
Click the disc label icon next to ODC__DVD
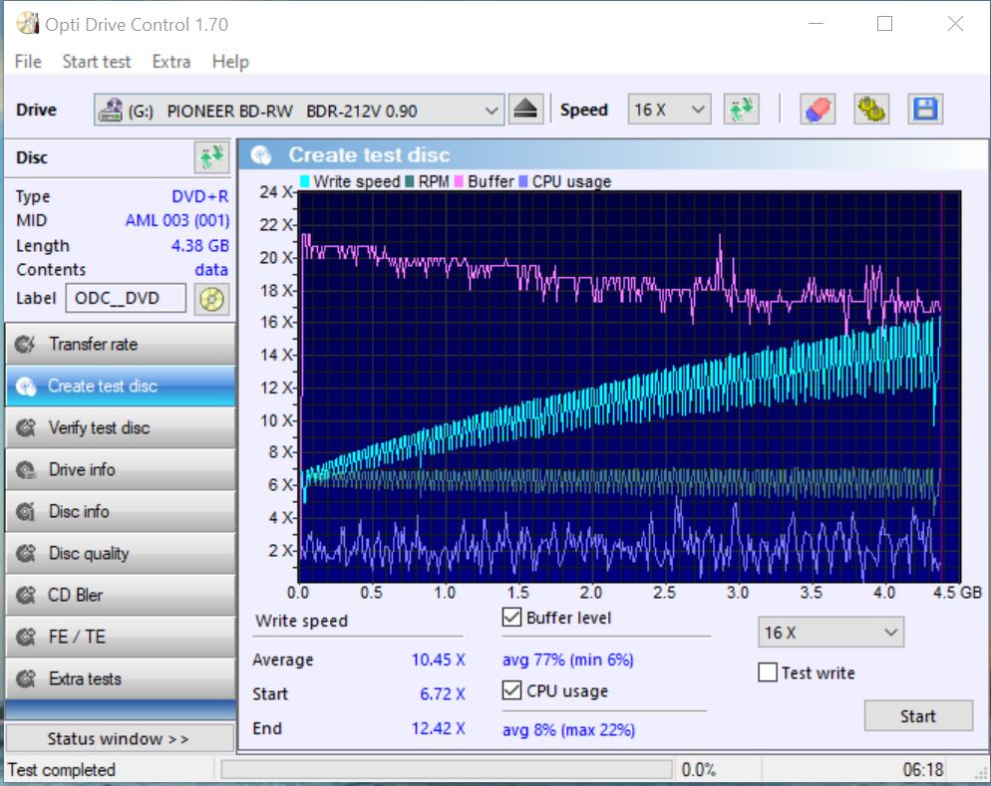(x=211, y=298)
